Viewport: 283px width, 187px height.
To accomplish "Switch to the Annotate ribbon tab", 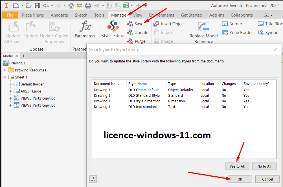I will point(59,15).
